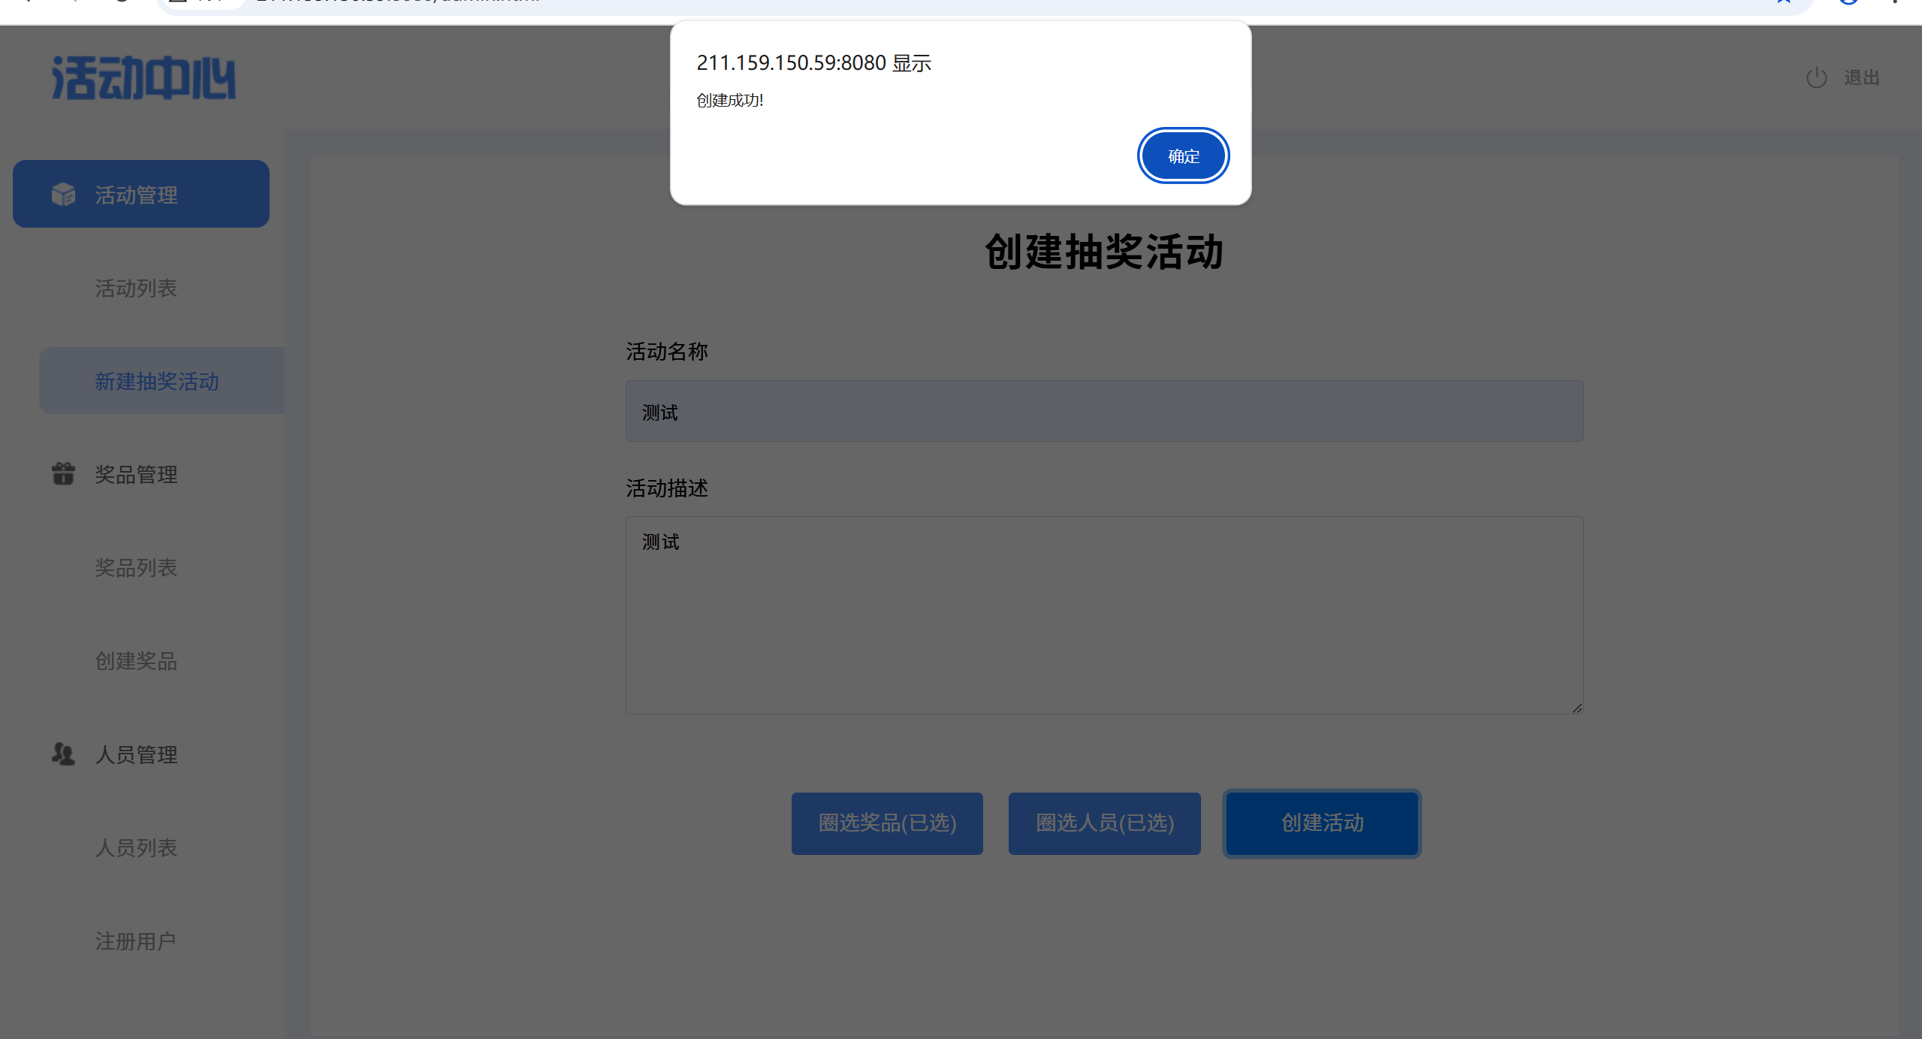Open 奖品列表 in the sidebar
Screen dimensions: 1922x1039
(x=136, y=568)
